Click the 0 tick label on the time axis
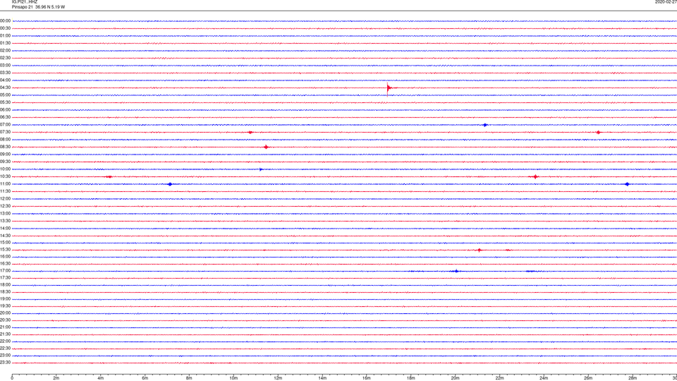The width and height of the screenshot is (677, 381). pos(12,378)
